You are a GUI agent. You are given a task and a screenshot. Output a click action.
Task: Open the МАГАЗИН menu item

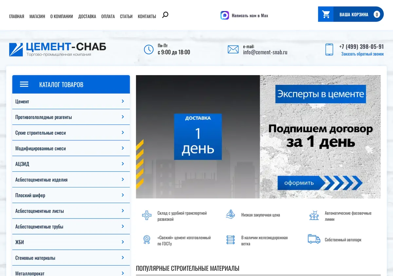[x=37, y=16]
